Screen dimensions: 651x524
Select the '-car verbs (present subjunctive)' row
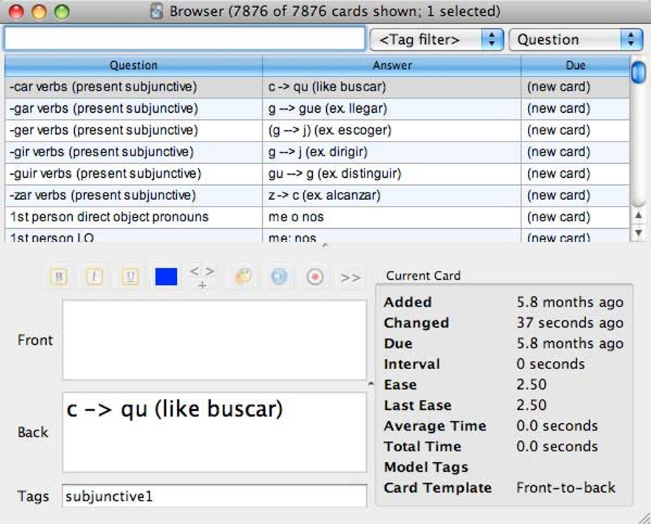click(x=317, y=87)
